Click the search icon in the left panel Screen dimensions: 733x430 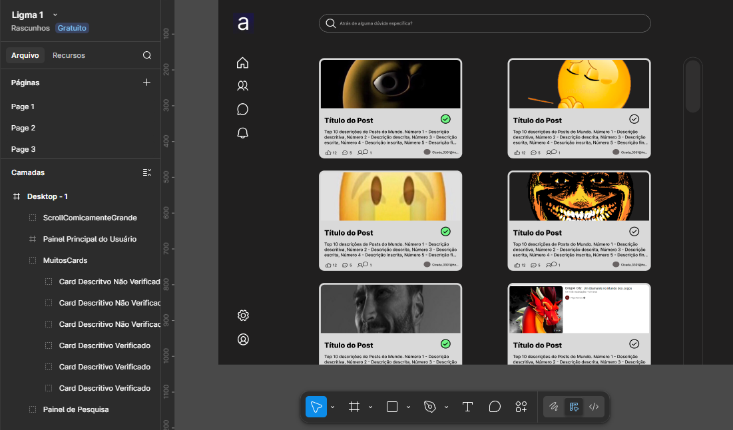point(147,55)
